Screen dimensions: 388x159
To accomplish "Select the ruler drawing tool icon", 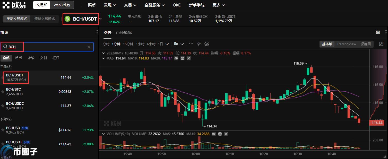I will [x=199, y=44].
